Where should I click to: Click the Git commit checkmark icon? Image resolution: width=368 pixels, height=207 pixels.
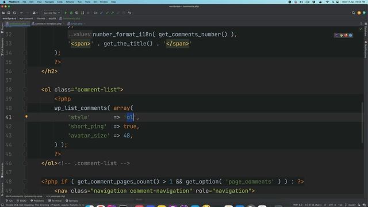(107, 13)
